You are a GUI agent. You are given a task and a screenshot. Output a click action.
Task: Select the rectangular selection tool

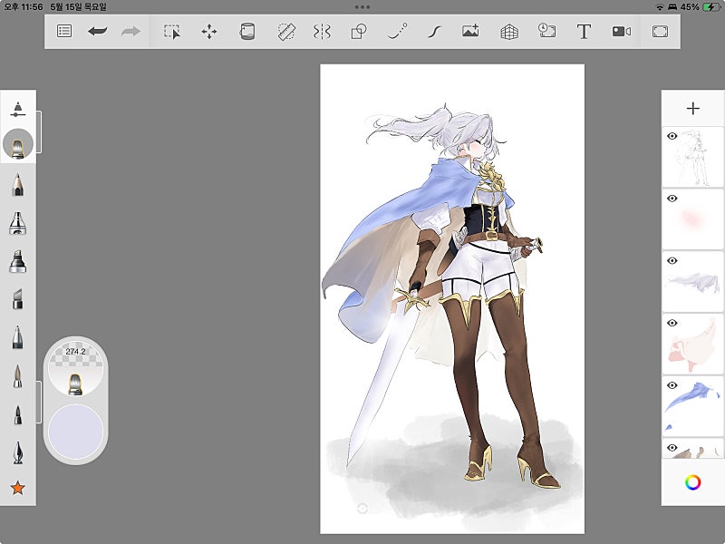point(172,31)
